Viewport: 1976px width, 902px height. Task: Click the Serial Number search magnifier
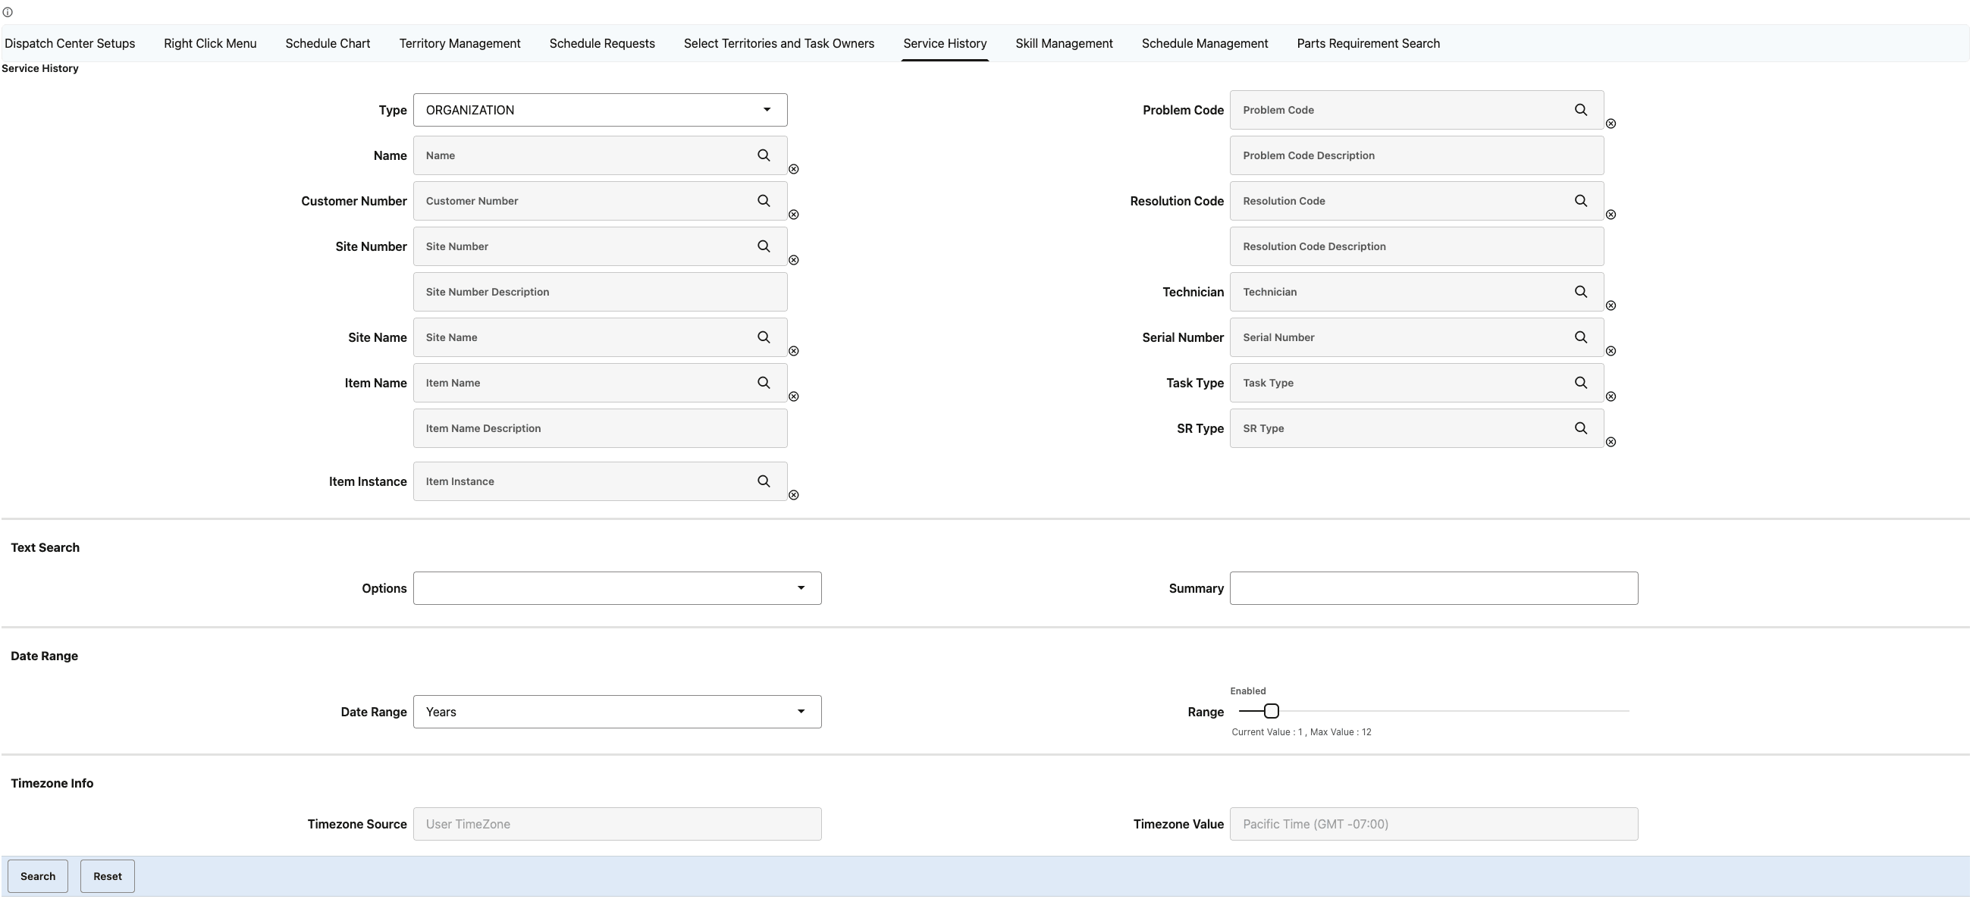[1580, 337]
